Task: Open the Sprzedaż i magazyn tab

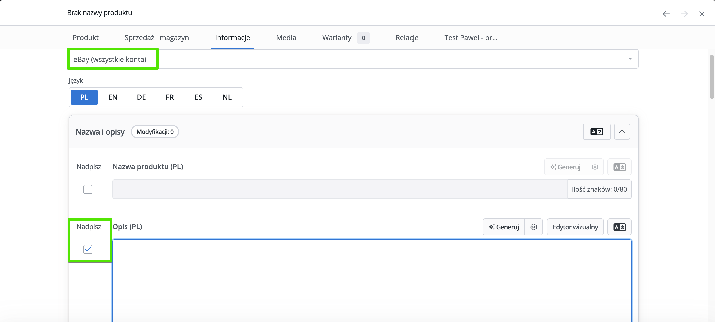Action: click(156, 38)
